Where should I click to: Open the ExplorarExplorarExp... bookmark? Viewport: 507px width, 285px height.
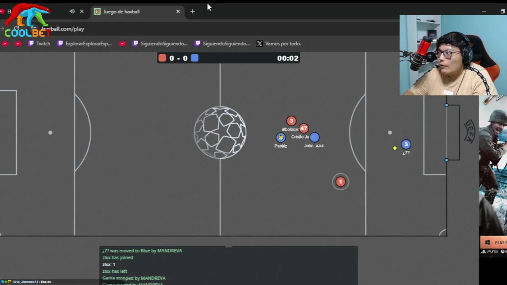84,44
